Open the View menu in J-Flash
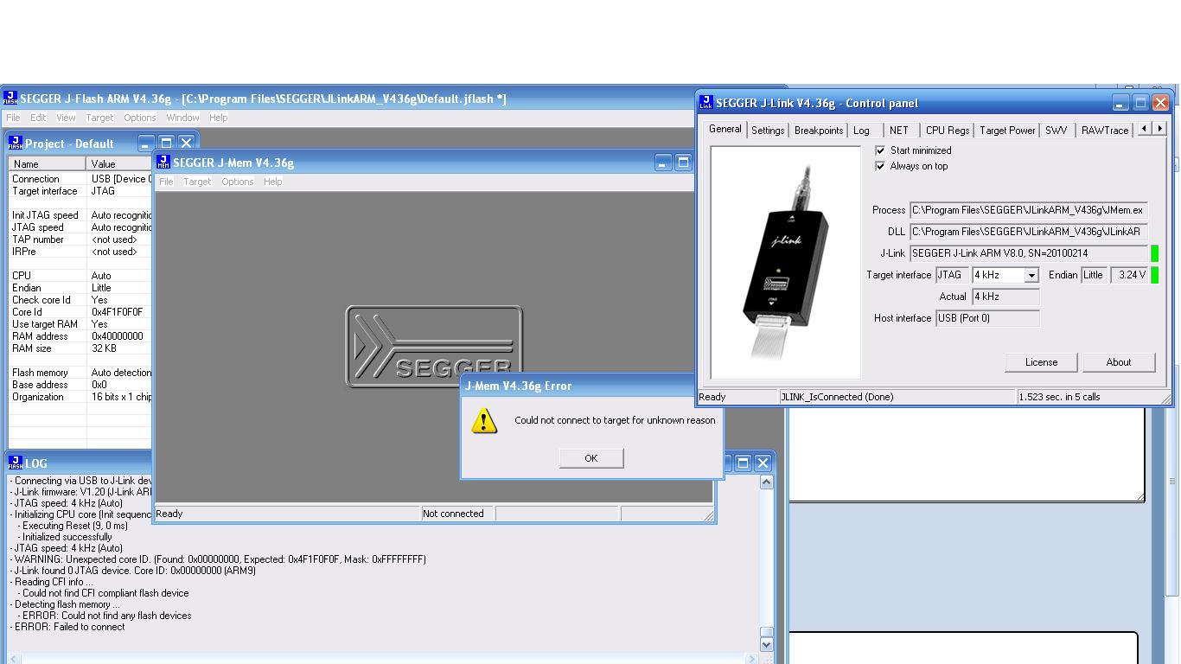This screenshot has height=664, width=1181. [x=66, y=118]
